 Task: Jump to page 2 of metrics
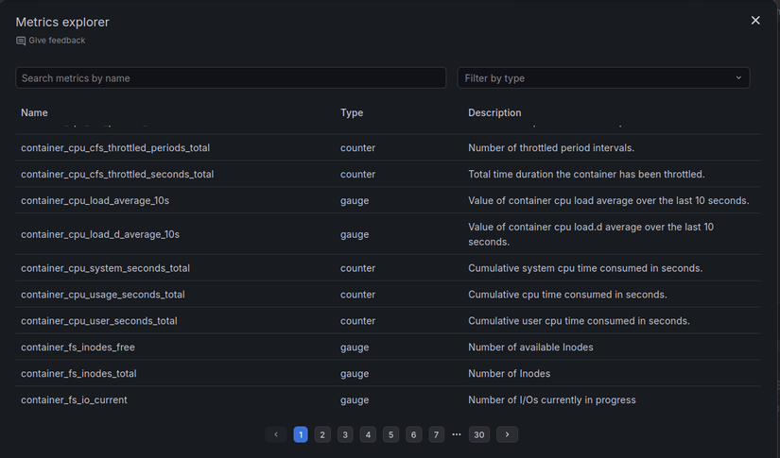point(322,434)
